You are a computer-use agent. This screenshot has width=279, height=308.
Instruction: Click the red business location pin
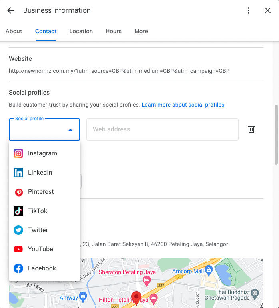tap(136, 298)
